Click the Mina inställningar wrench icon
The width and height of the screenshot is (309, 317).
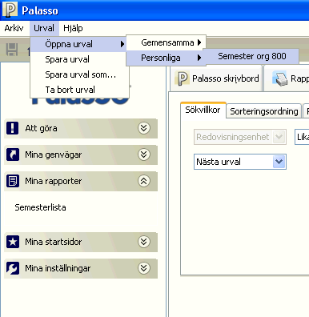click(12, 268)
